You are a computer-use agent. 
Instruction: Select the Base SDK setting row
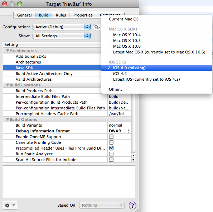52,68
